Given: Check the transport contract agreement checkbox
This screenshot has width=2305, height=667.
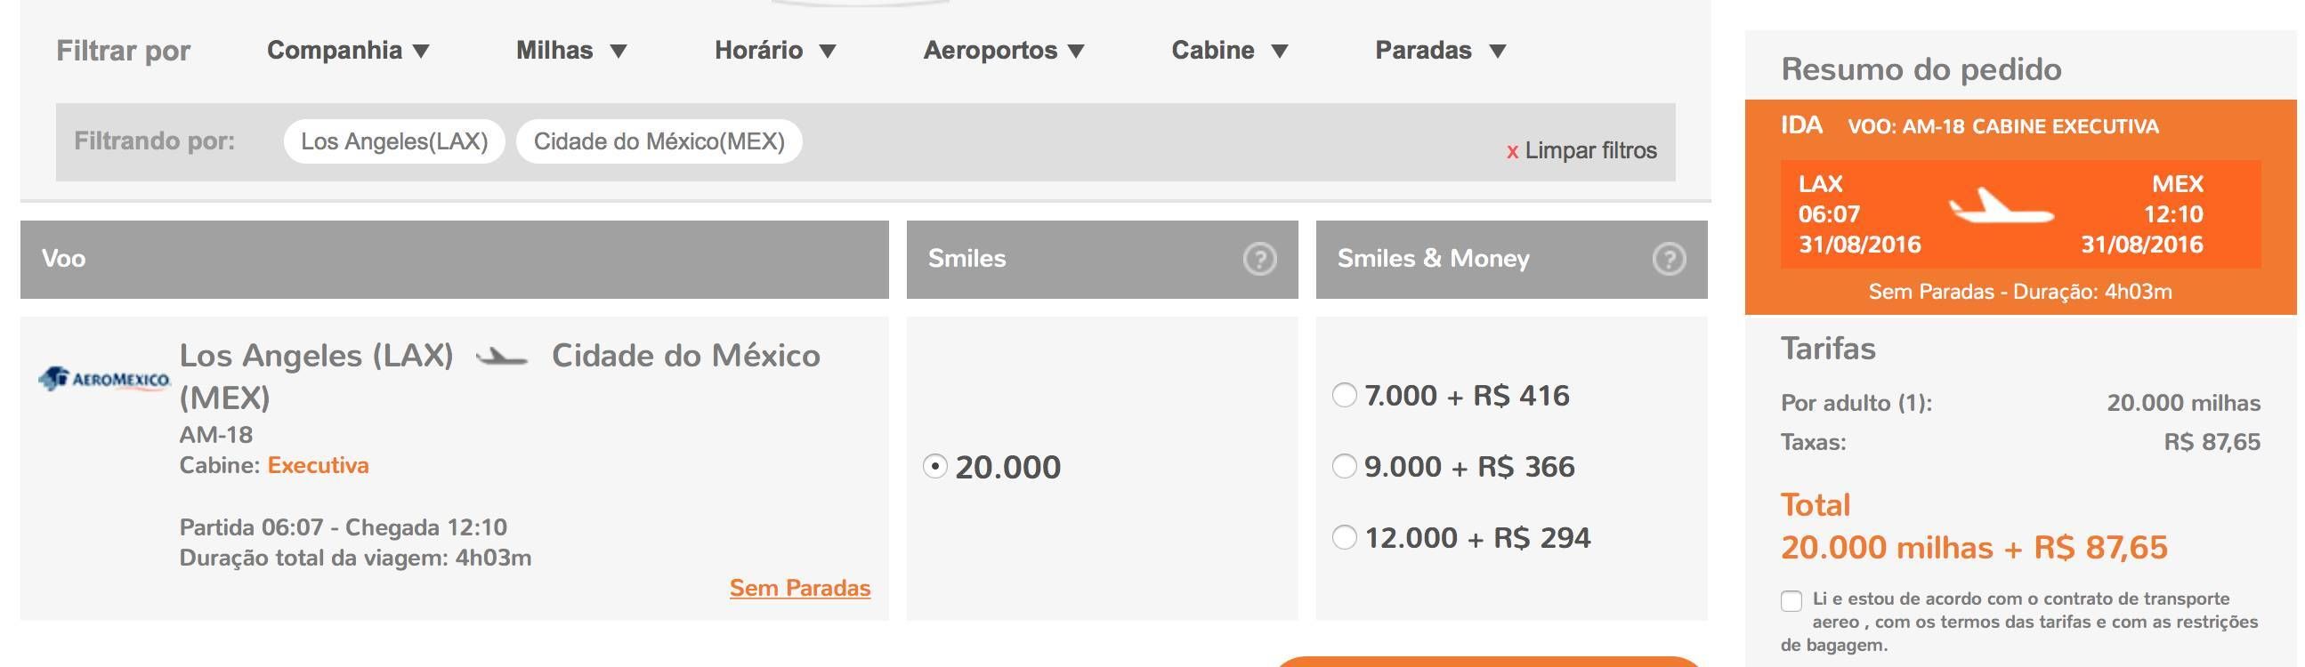Looking at the screenshot, I should pos(1791,601).
